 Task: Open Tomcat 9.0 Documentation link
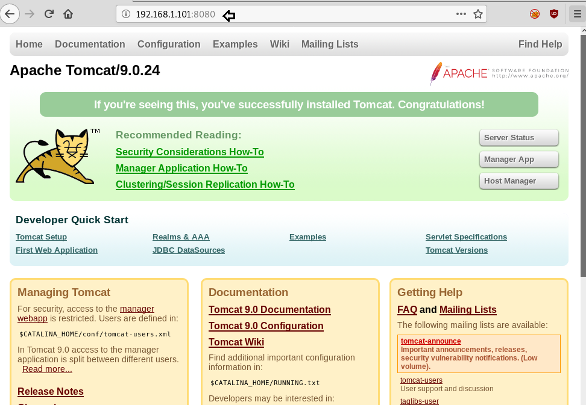point(269,310)
